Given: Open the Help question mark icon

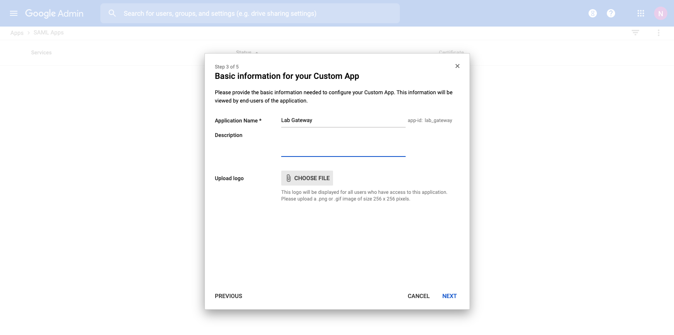Looking at the screenshot, I should point(611,13).
